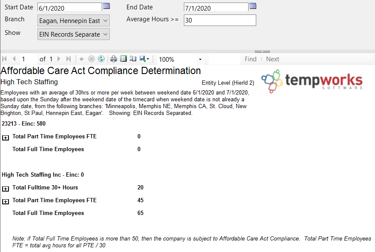The width and height of the screenshot is (375, 252).
Task: Open page setup
Action: pyautogui.click(x=133, y=59)
